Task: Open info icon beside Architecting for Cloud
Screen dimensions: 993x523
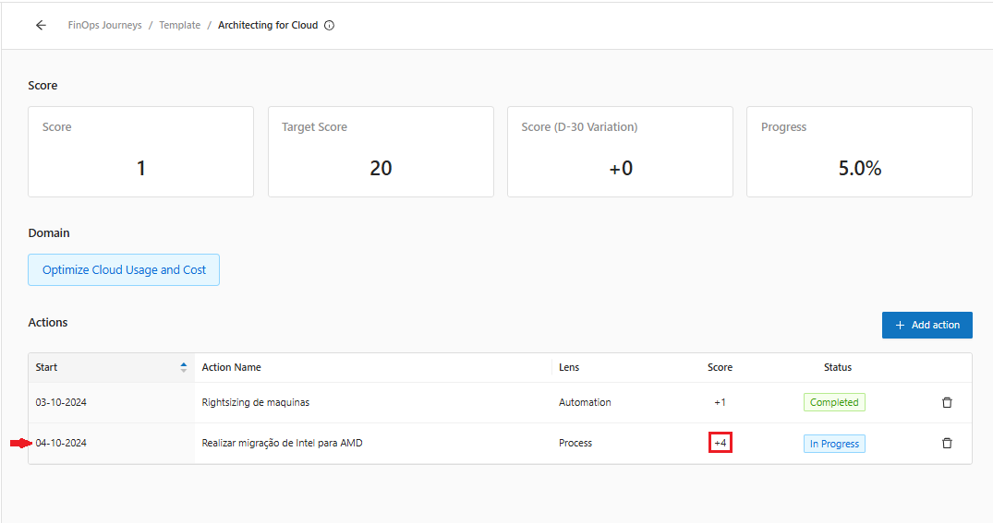Action: 330,26
